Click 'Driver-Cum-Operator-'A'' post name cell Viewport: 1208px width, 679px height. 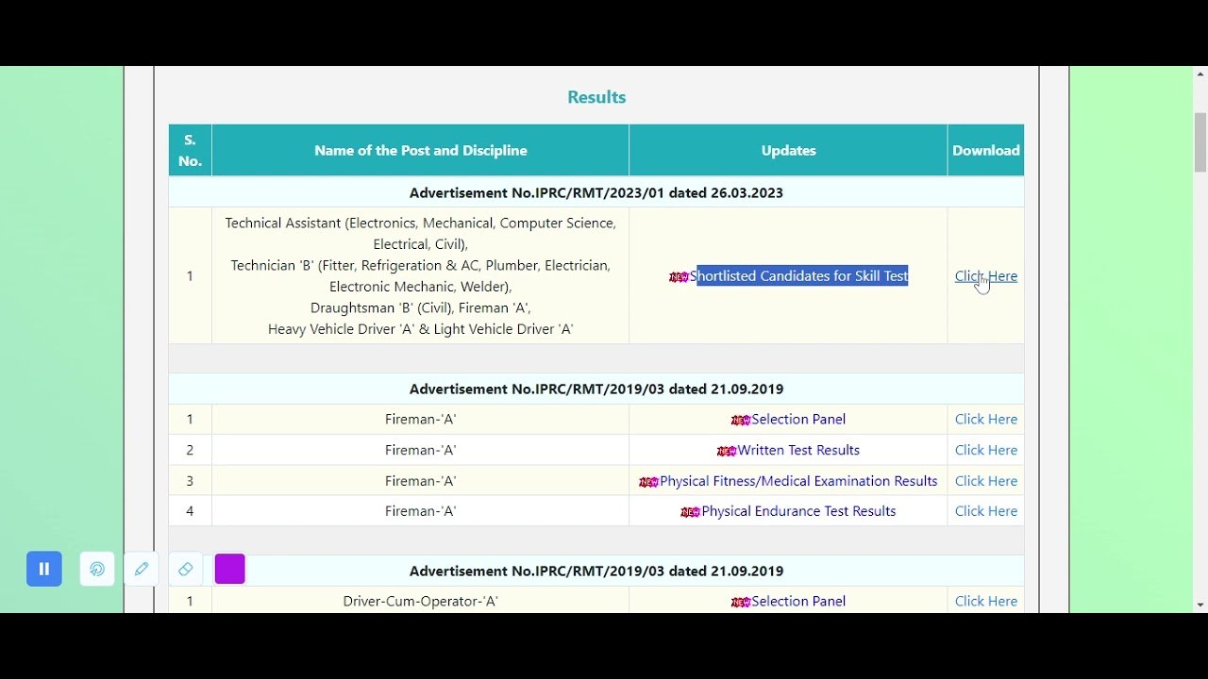[421, 602]
